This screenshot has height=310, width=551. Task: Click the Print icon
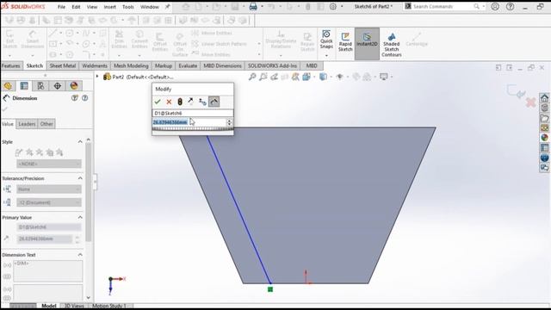point(253,6)
